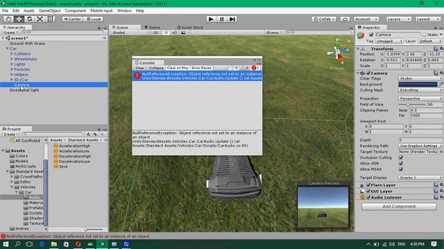Toggle 2D scene view mode
Screen dimensions: 444x249
(x=155, y=33)
